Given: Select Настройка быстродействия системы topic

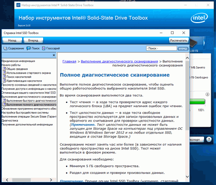Looking at the screenshot, I should tap(25, 112).
